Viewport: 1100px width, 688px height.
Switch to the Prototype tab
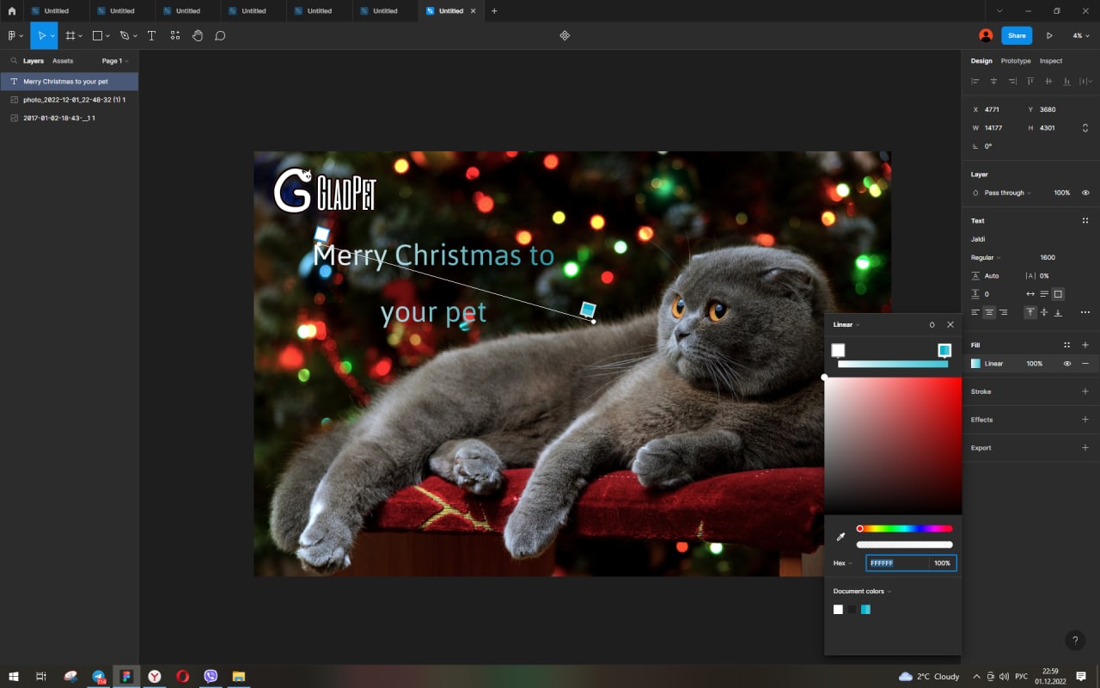[1016, 61]
